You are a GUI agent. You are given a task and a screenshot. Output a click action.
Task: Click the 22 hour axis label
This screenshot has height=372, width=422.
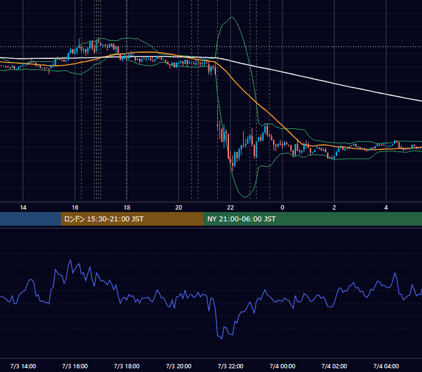230,208
